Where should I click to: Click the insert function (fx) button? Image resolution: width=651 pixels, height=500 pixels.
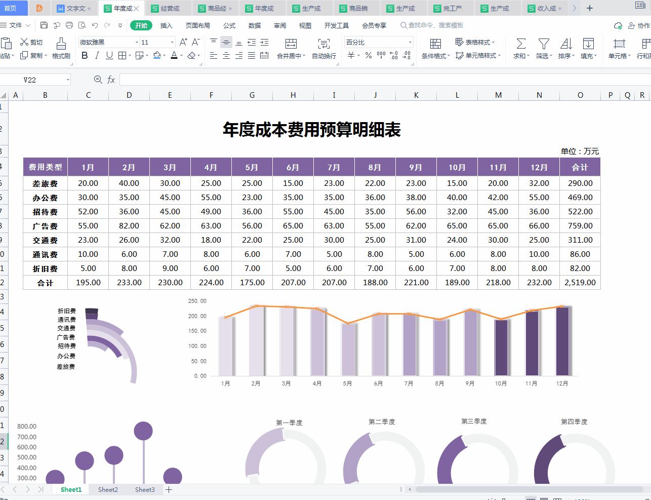coord(111,80)
